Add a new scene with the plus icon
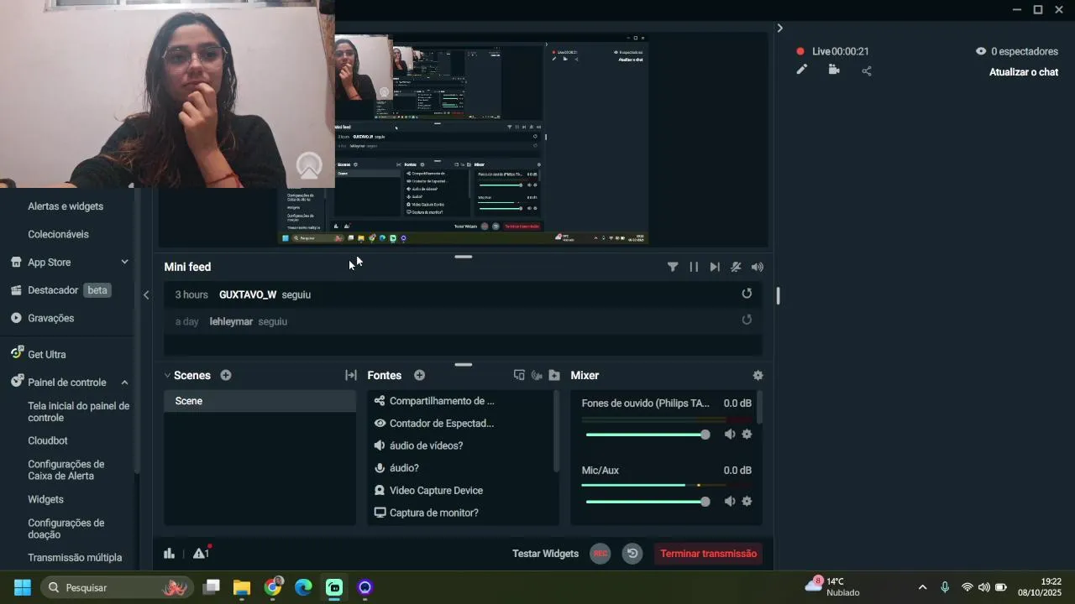1075x604 pixels. (226, 375)
